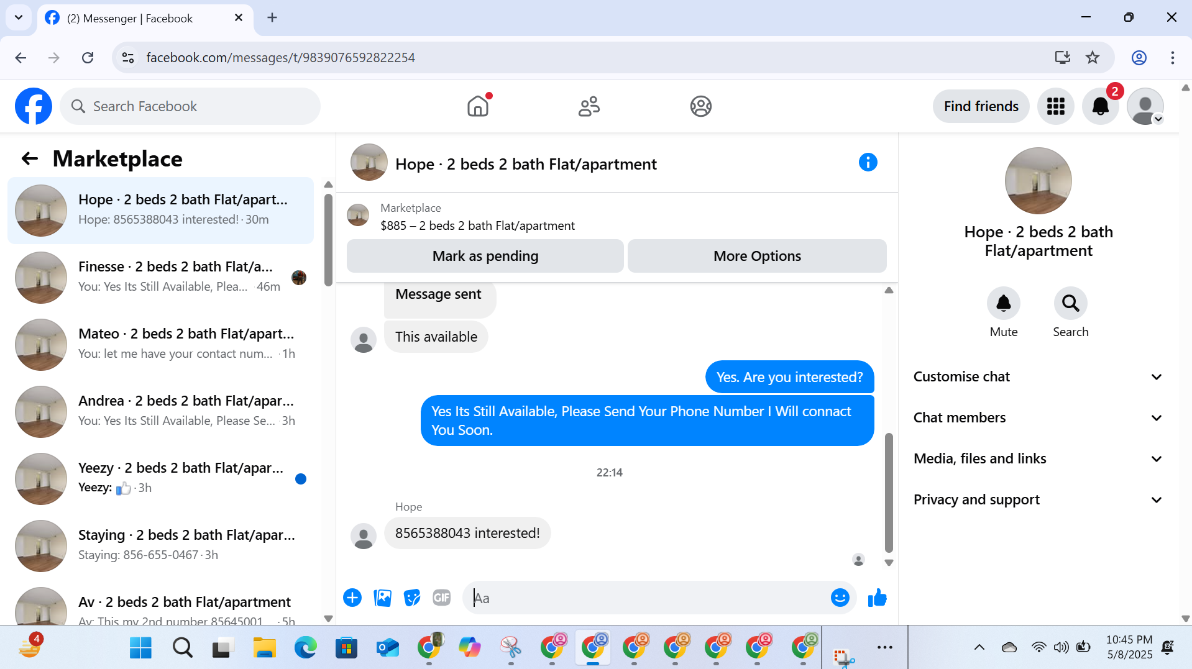The width and height of the screenshot is (1192, 669).
Task: Open Finesse conversation in chat list
Action: pyautogui.click(x=160, y=278)
